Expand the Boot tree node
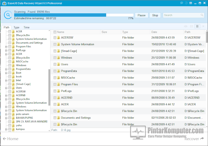208x146 pixels. click(x=6, y=73)
